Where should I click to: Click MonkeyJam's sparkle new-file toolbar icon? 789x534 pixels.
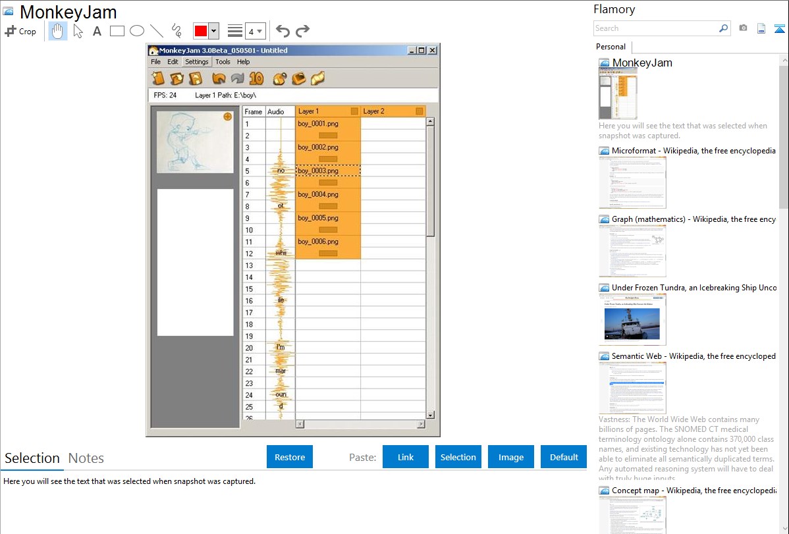pyautogui.click(x=159, y=78)
